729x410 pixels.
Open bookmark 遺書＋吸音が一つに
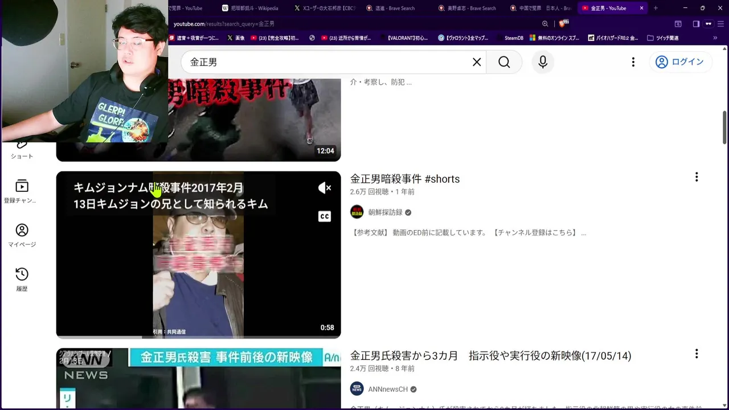point(194,38)
